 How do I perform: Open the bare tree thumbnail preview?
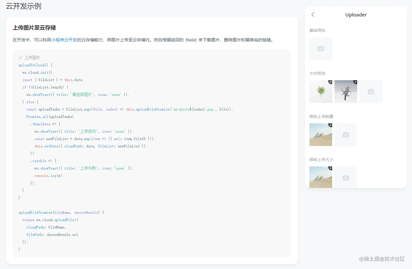click(345, 92)
